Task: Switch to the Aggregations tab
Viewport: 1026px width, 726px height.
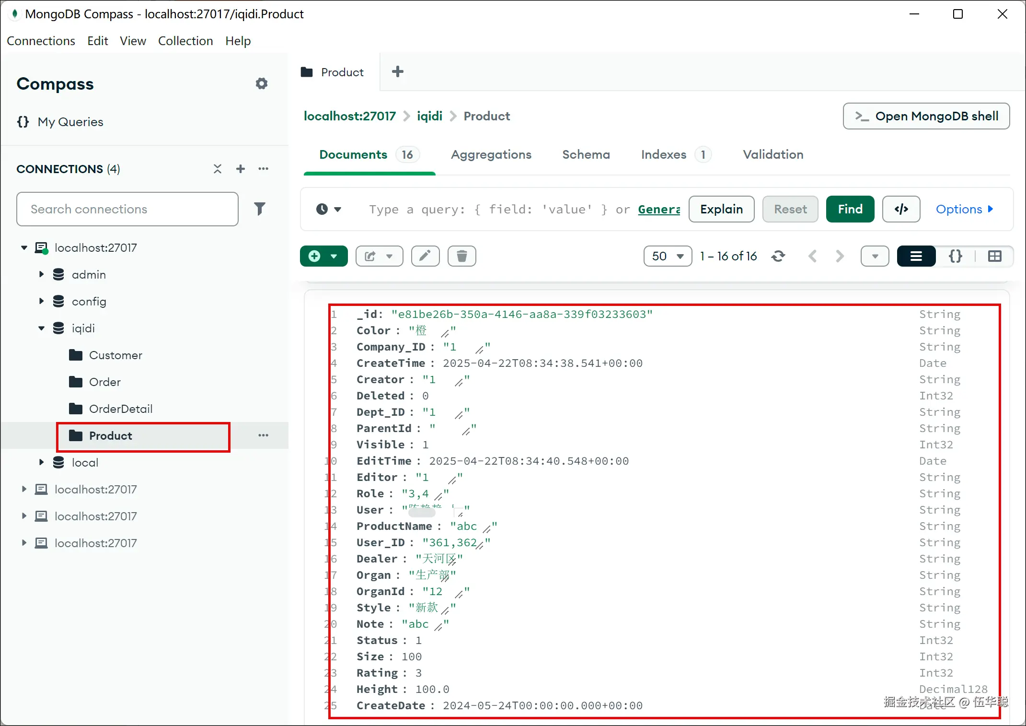Action: [491, 154]
